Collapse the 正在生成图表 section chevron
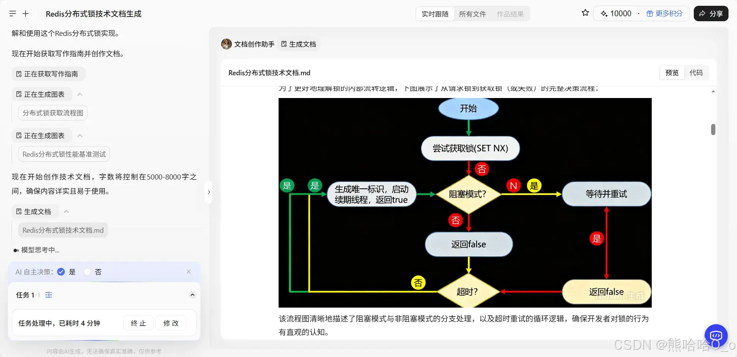Image resolution: width=737 pixels, height=357 pixels. click(x=80, y=94)
